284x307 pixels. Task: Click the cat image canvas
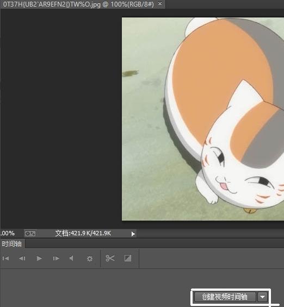click(203, 119)
